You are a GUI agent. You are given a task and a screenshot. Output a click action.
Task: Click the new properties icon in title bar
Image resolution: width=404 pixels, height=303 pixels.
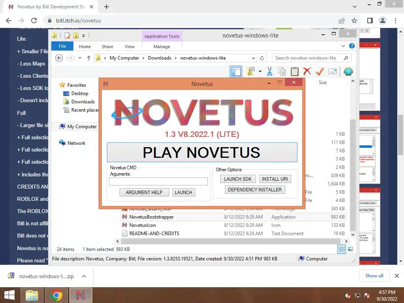(x=67, y=36)
